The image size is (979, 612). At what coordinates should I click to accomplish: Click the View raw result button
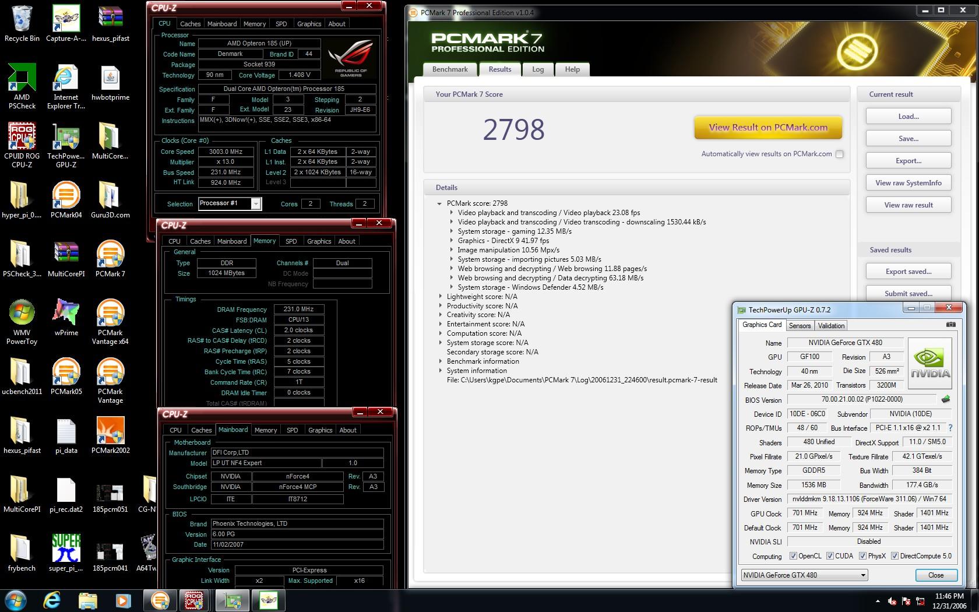908,205
